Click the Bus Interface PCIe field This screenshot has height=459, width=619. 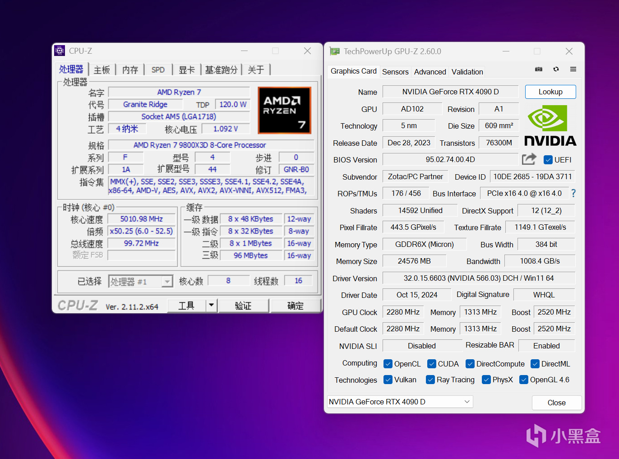[524, 193]
